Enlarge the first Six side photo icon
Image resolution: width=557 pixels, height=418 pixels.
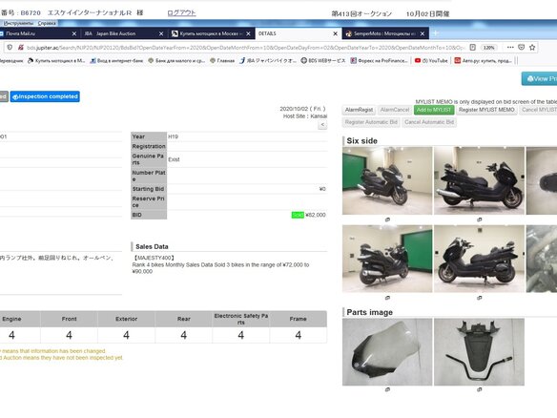coord(387,219)
